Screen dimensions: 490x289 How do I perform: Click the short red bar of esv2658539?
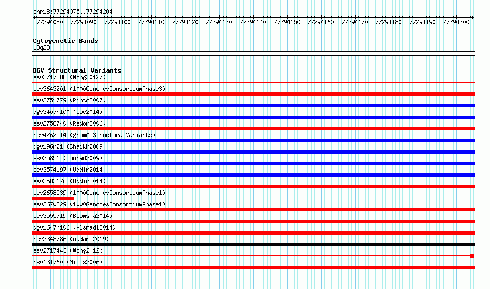click(53, 198)
